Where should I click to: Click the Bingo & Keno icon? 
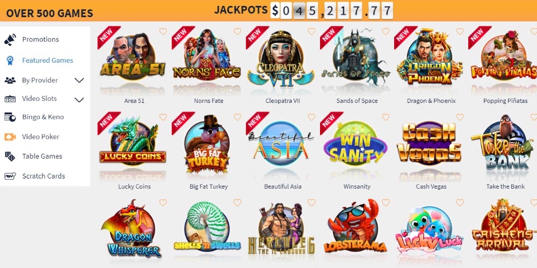click(x=10, y=117)
